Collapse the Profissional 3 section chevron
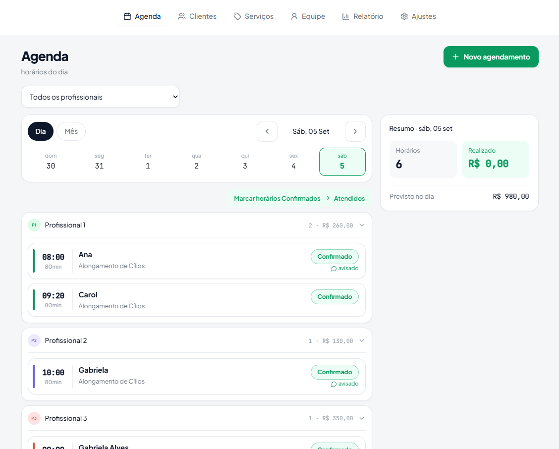This screenshot has height=449, width=559. click(x=362, y=418)
